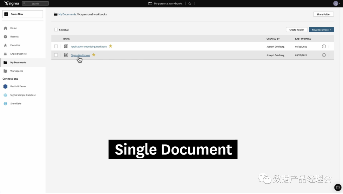Click workbook icon for Application embedding Workbook

(x=66, y=46)
